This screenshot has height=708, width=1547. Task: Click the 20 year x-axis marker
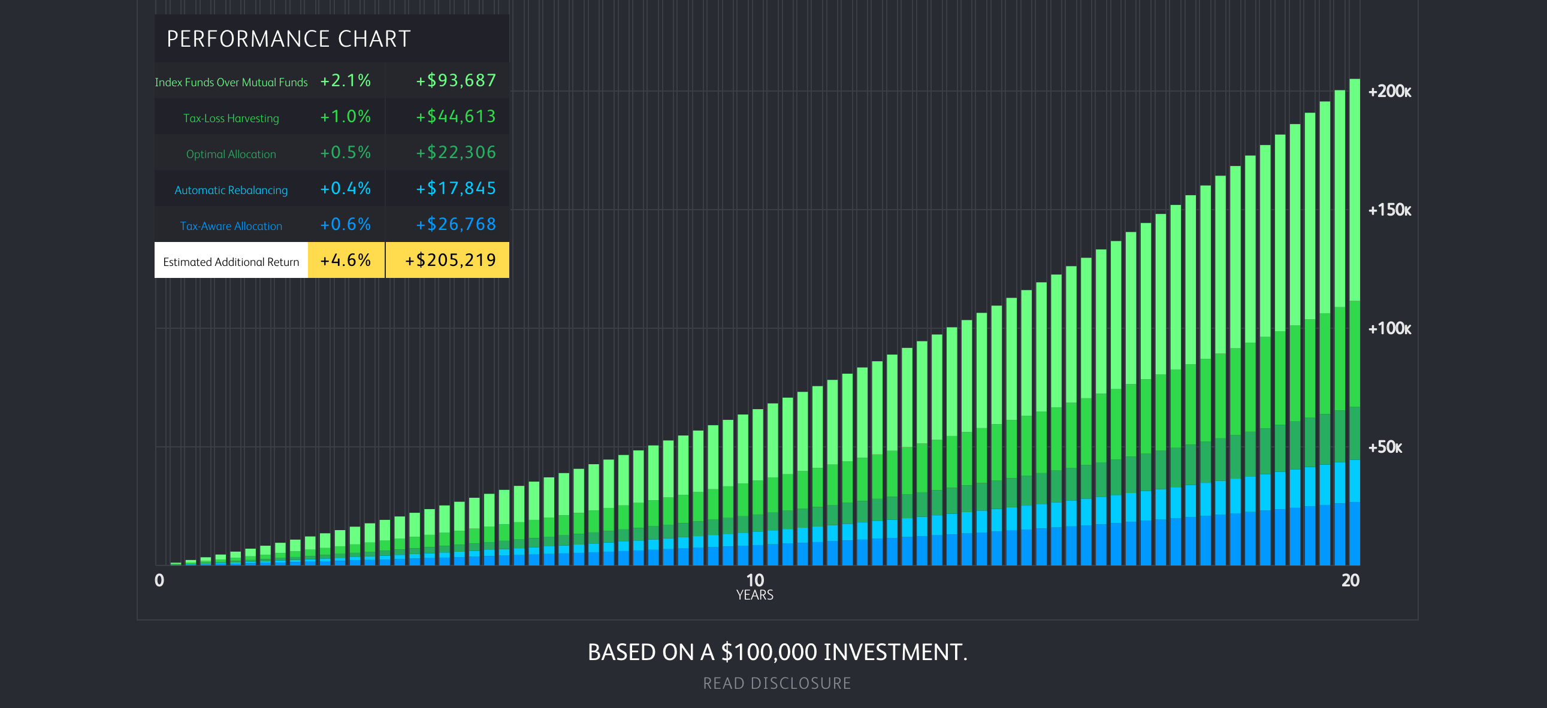[x=1350, y=580]
